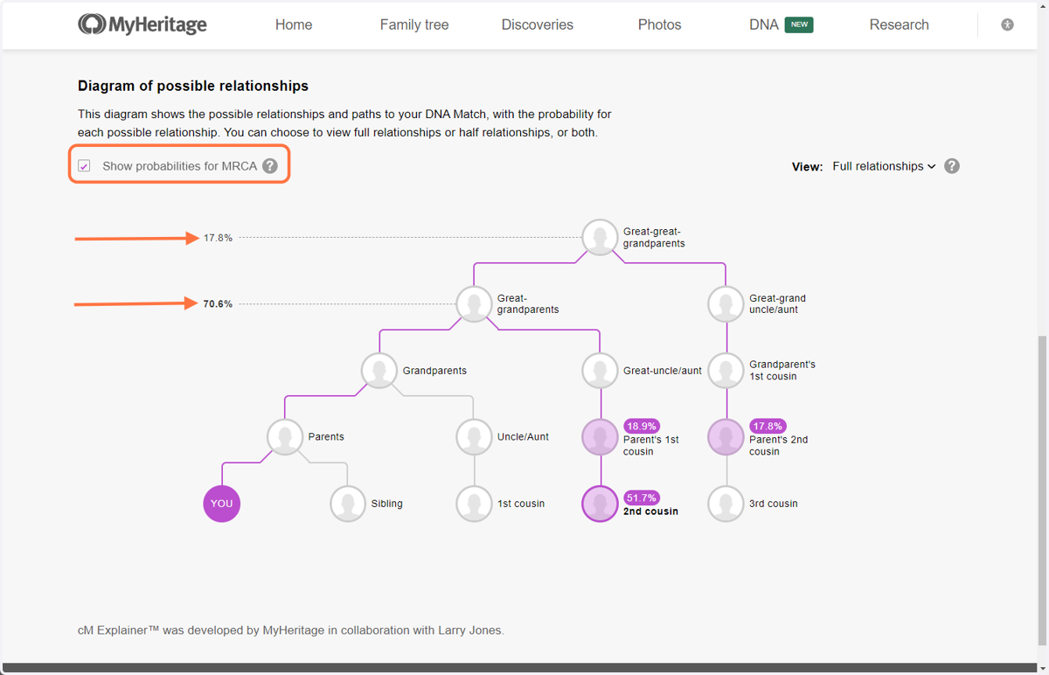Click the MyHeritage logo
This screenshot has height=675, width=1049.
(142, 24)
